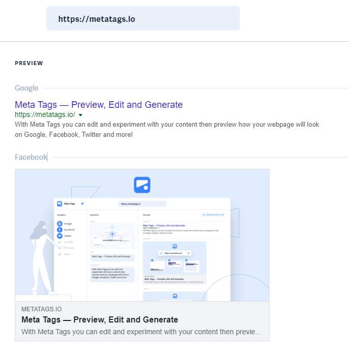Viewport: 349px width, 351px height.
Task: Click the PREVIEW section heading
Action: point(29,63)
